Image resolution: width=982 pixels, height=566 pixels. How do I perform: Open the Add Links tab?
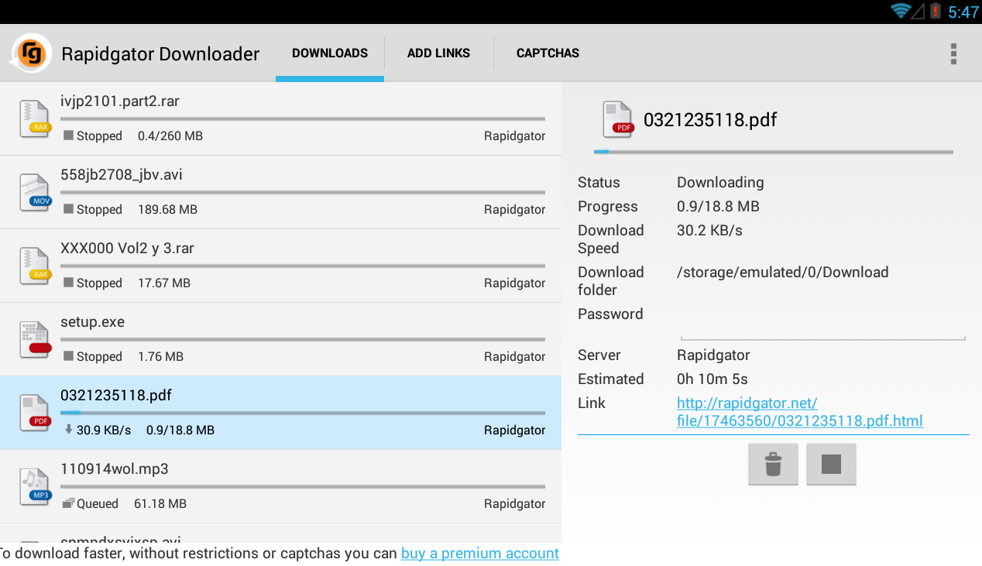pos(438,53)
